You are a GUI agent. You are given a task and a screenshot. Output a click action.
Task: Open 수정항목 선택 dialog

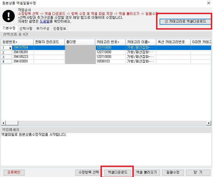click(x=89, y=172)
